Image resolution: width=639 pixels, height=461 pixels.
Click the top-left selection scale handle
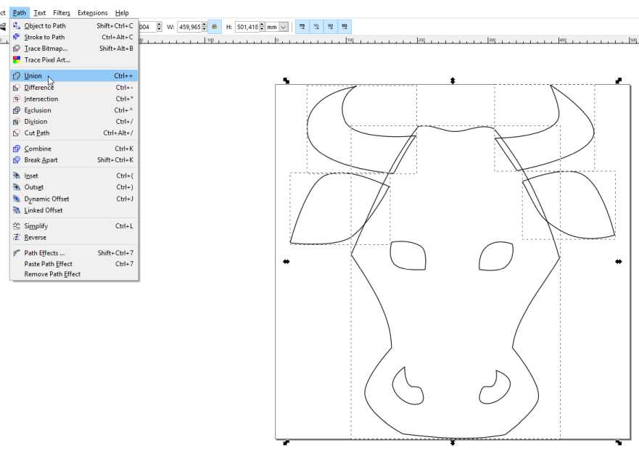click(x=286, y=80)
